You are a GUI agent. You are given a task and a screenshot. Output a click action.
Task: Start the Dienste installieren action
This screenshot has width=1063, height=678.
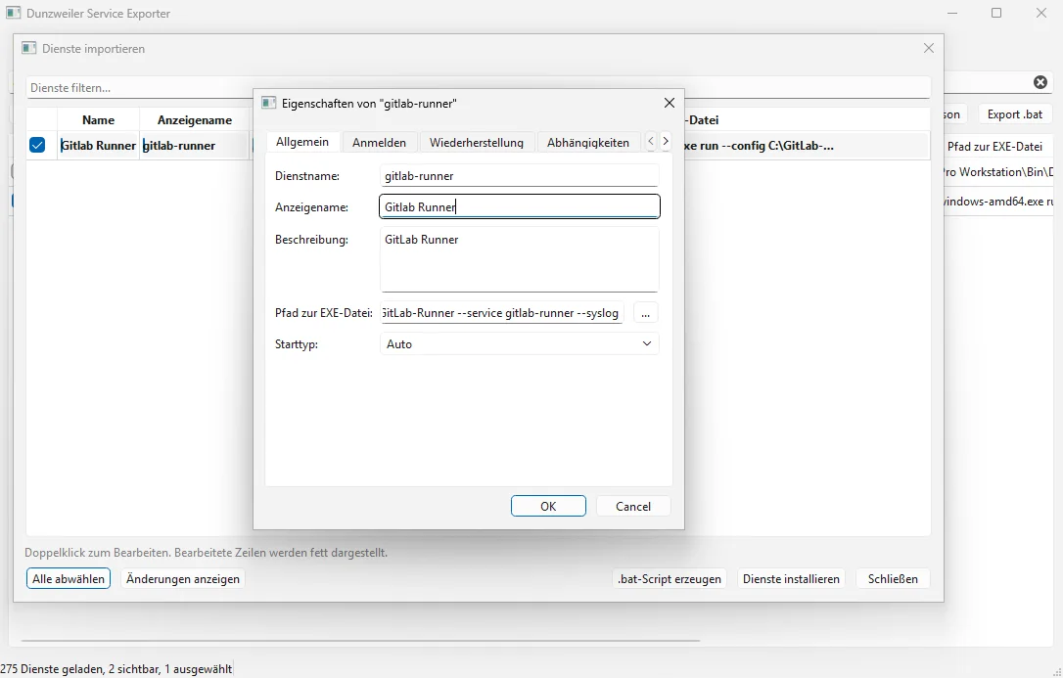(x=791, y=578)
